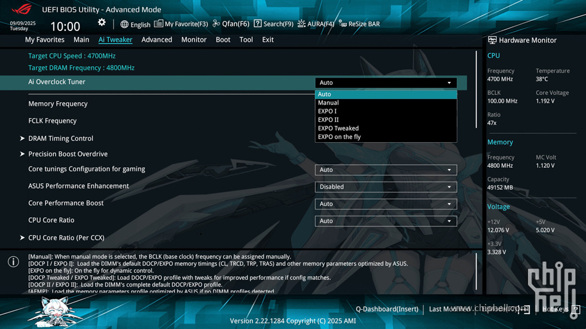Click the main settings list scrollbar
The image size is (586, 329).
point(476,90)
